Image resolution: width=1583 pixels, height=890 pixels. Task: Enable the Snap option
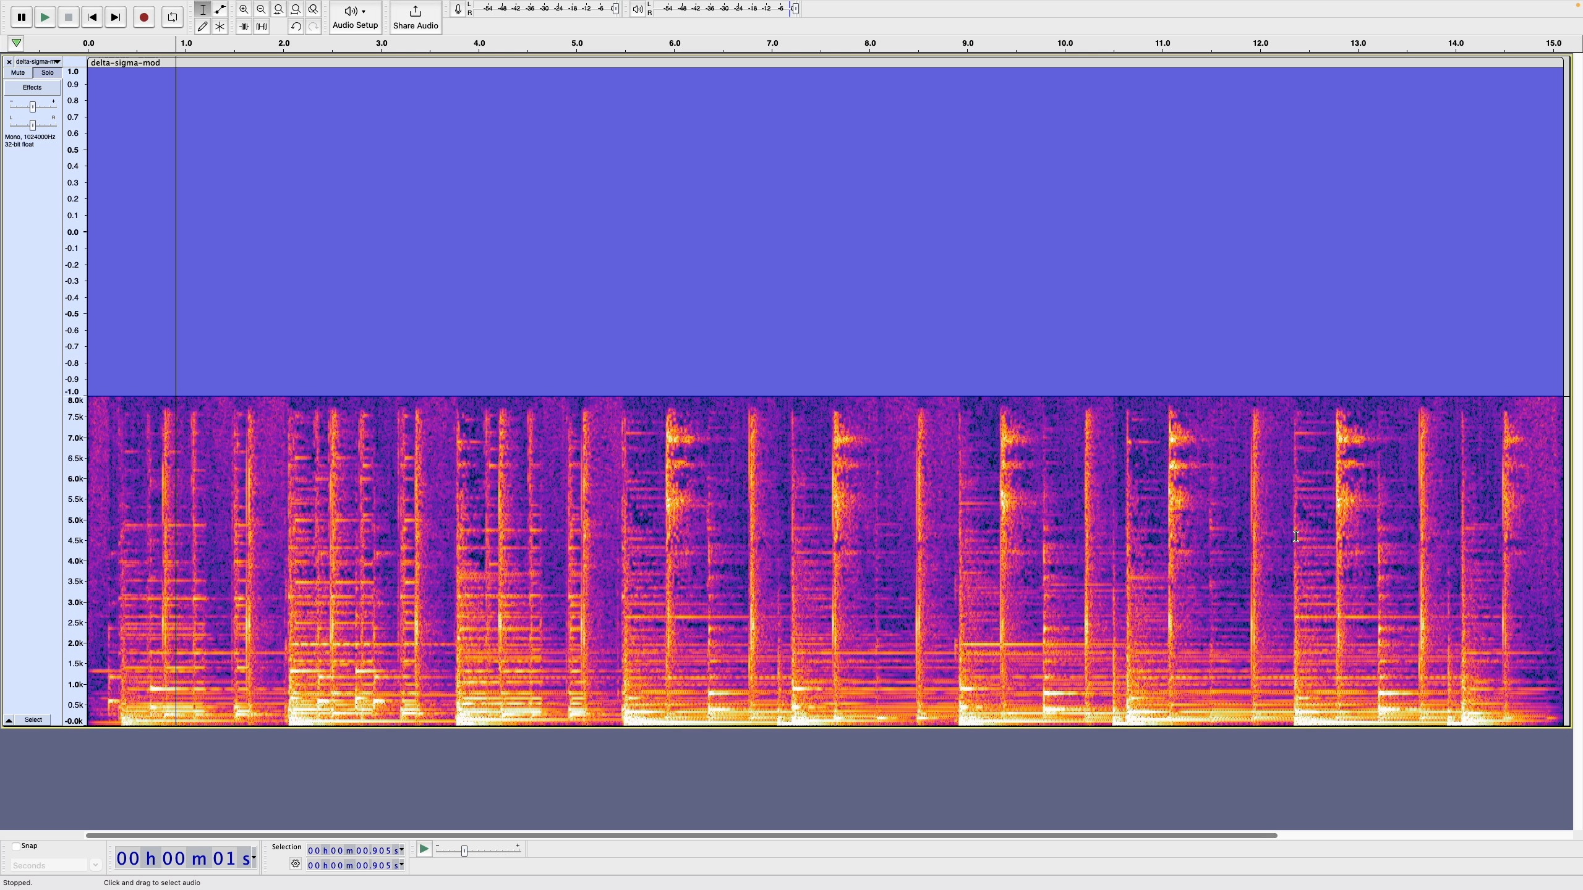(x=15, y=845)
